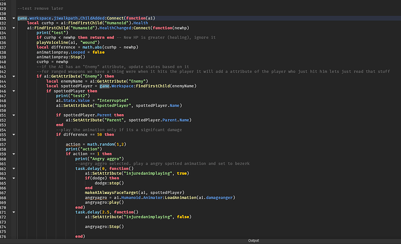The width and height of the screenshot is (401, 244).
Task: Click the 'if curhp < newhp then return end' line
Action: [x=75, y=37]
